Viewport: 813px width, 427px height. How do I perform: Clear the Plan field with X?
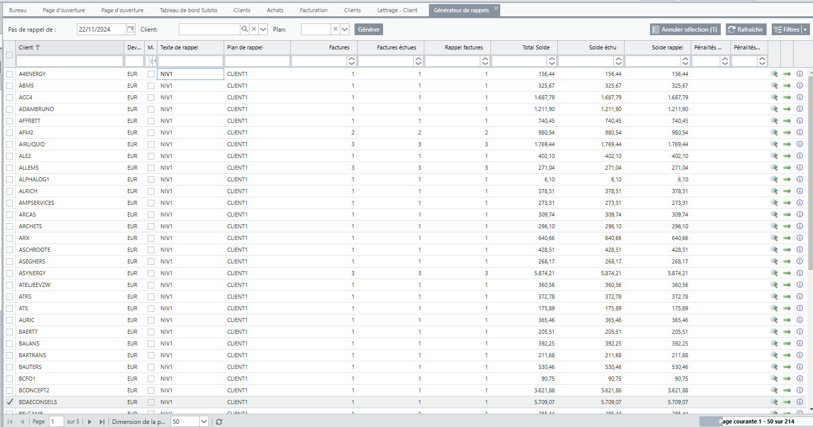pyautogui.click(x=335, y=30)
